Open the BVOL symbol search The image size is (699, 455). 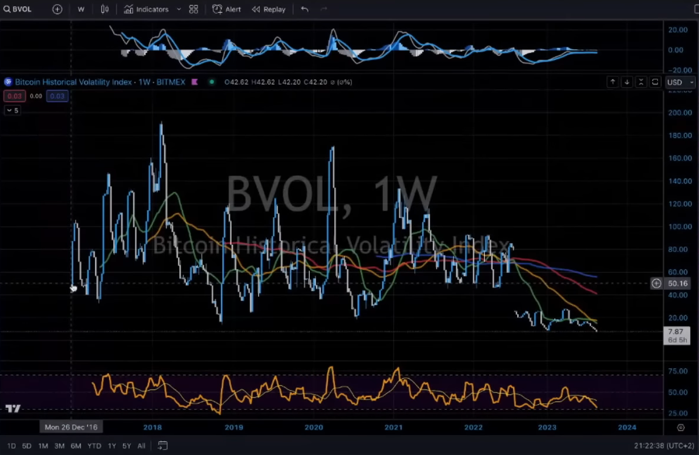coord(18,9)
